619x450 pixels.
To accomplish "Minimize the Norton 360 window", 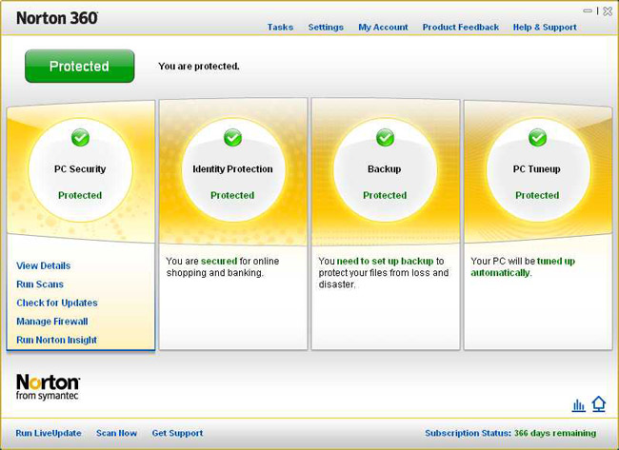I will 588,11.
